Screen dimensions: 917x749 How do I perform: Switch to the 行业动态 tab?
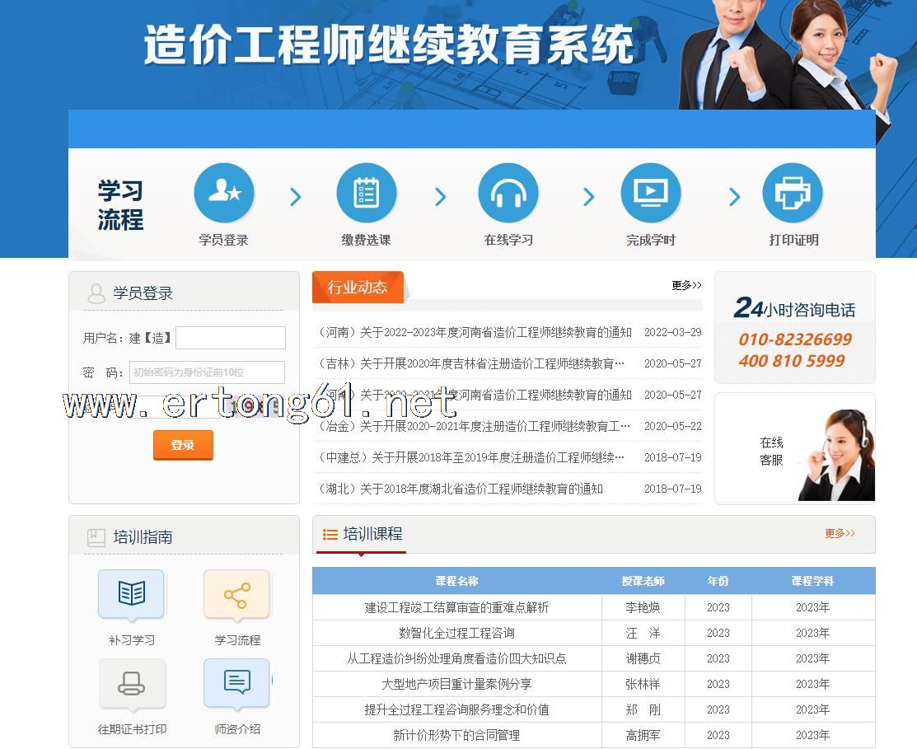pyautogui.click(x=358, y=287)
